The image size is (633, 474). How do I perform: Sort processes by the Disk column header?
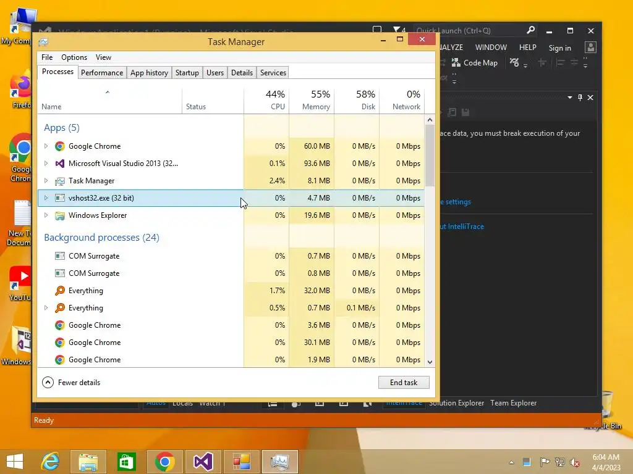pyautogui.click(x=357, y=100)
